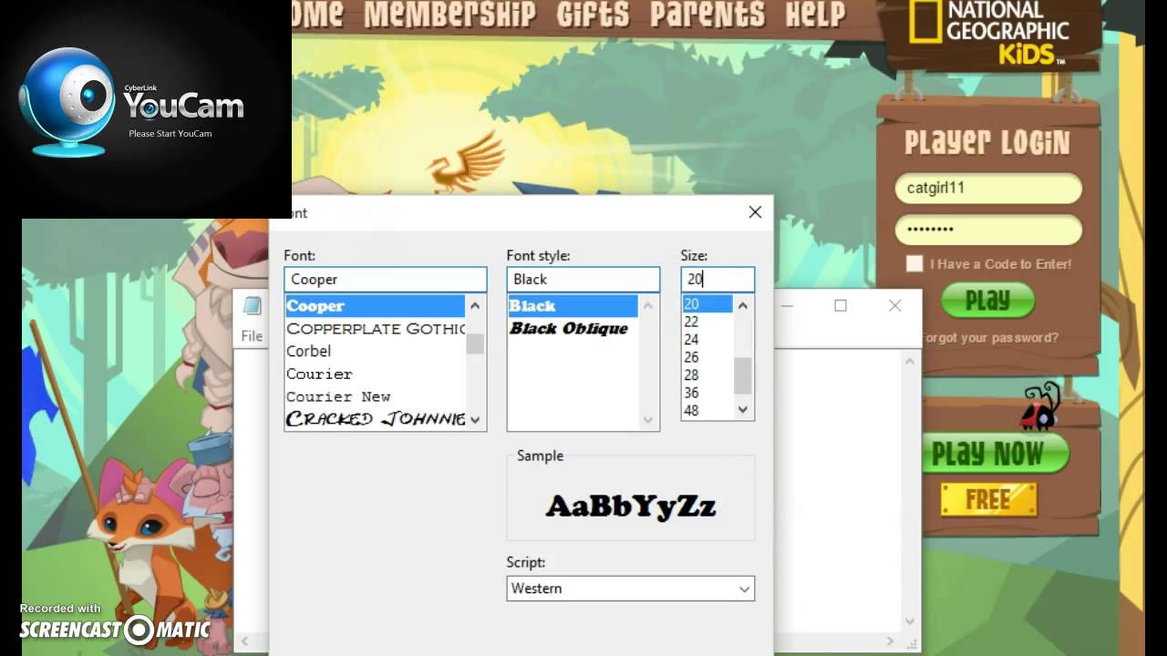Open Membership page in site navigation

click(x=449, y=14)
